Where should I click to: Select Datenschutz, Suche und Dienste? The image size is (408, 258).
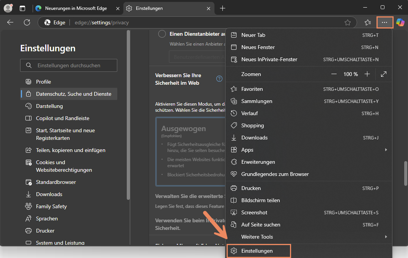click(69, 94)
